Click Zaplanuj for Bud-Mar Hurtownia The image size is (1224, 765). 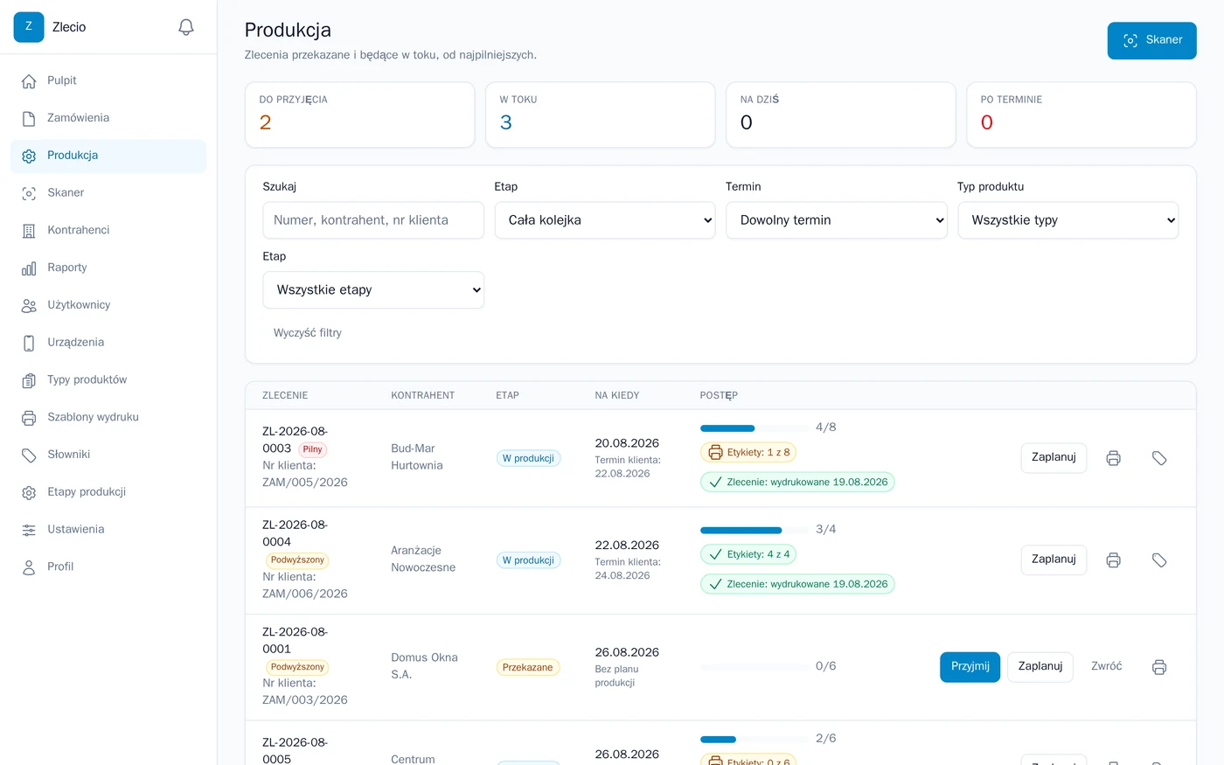pos(1054,458)
